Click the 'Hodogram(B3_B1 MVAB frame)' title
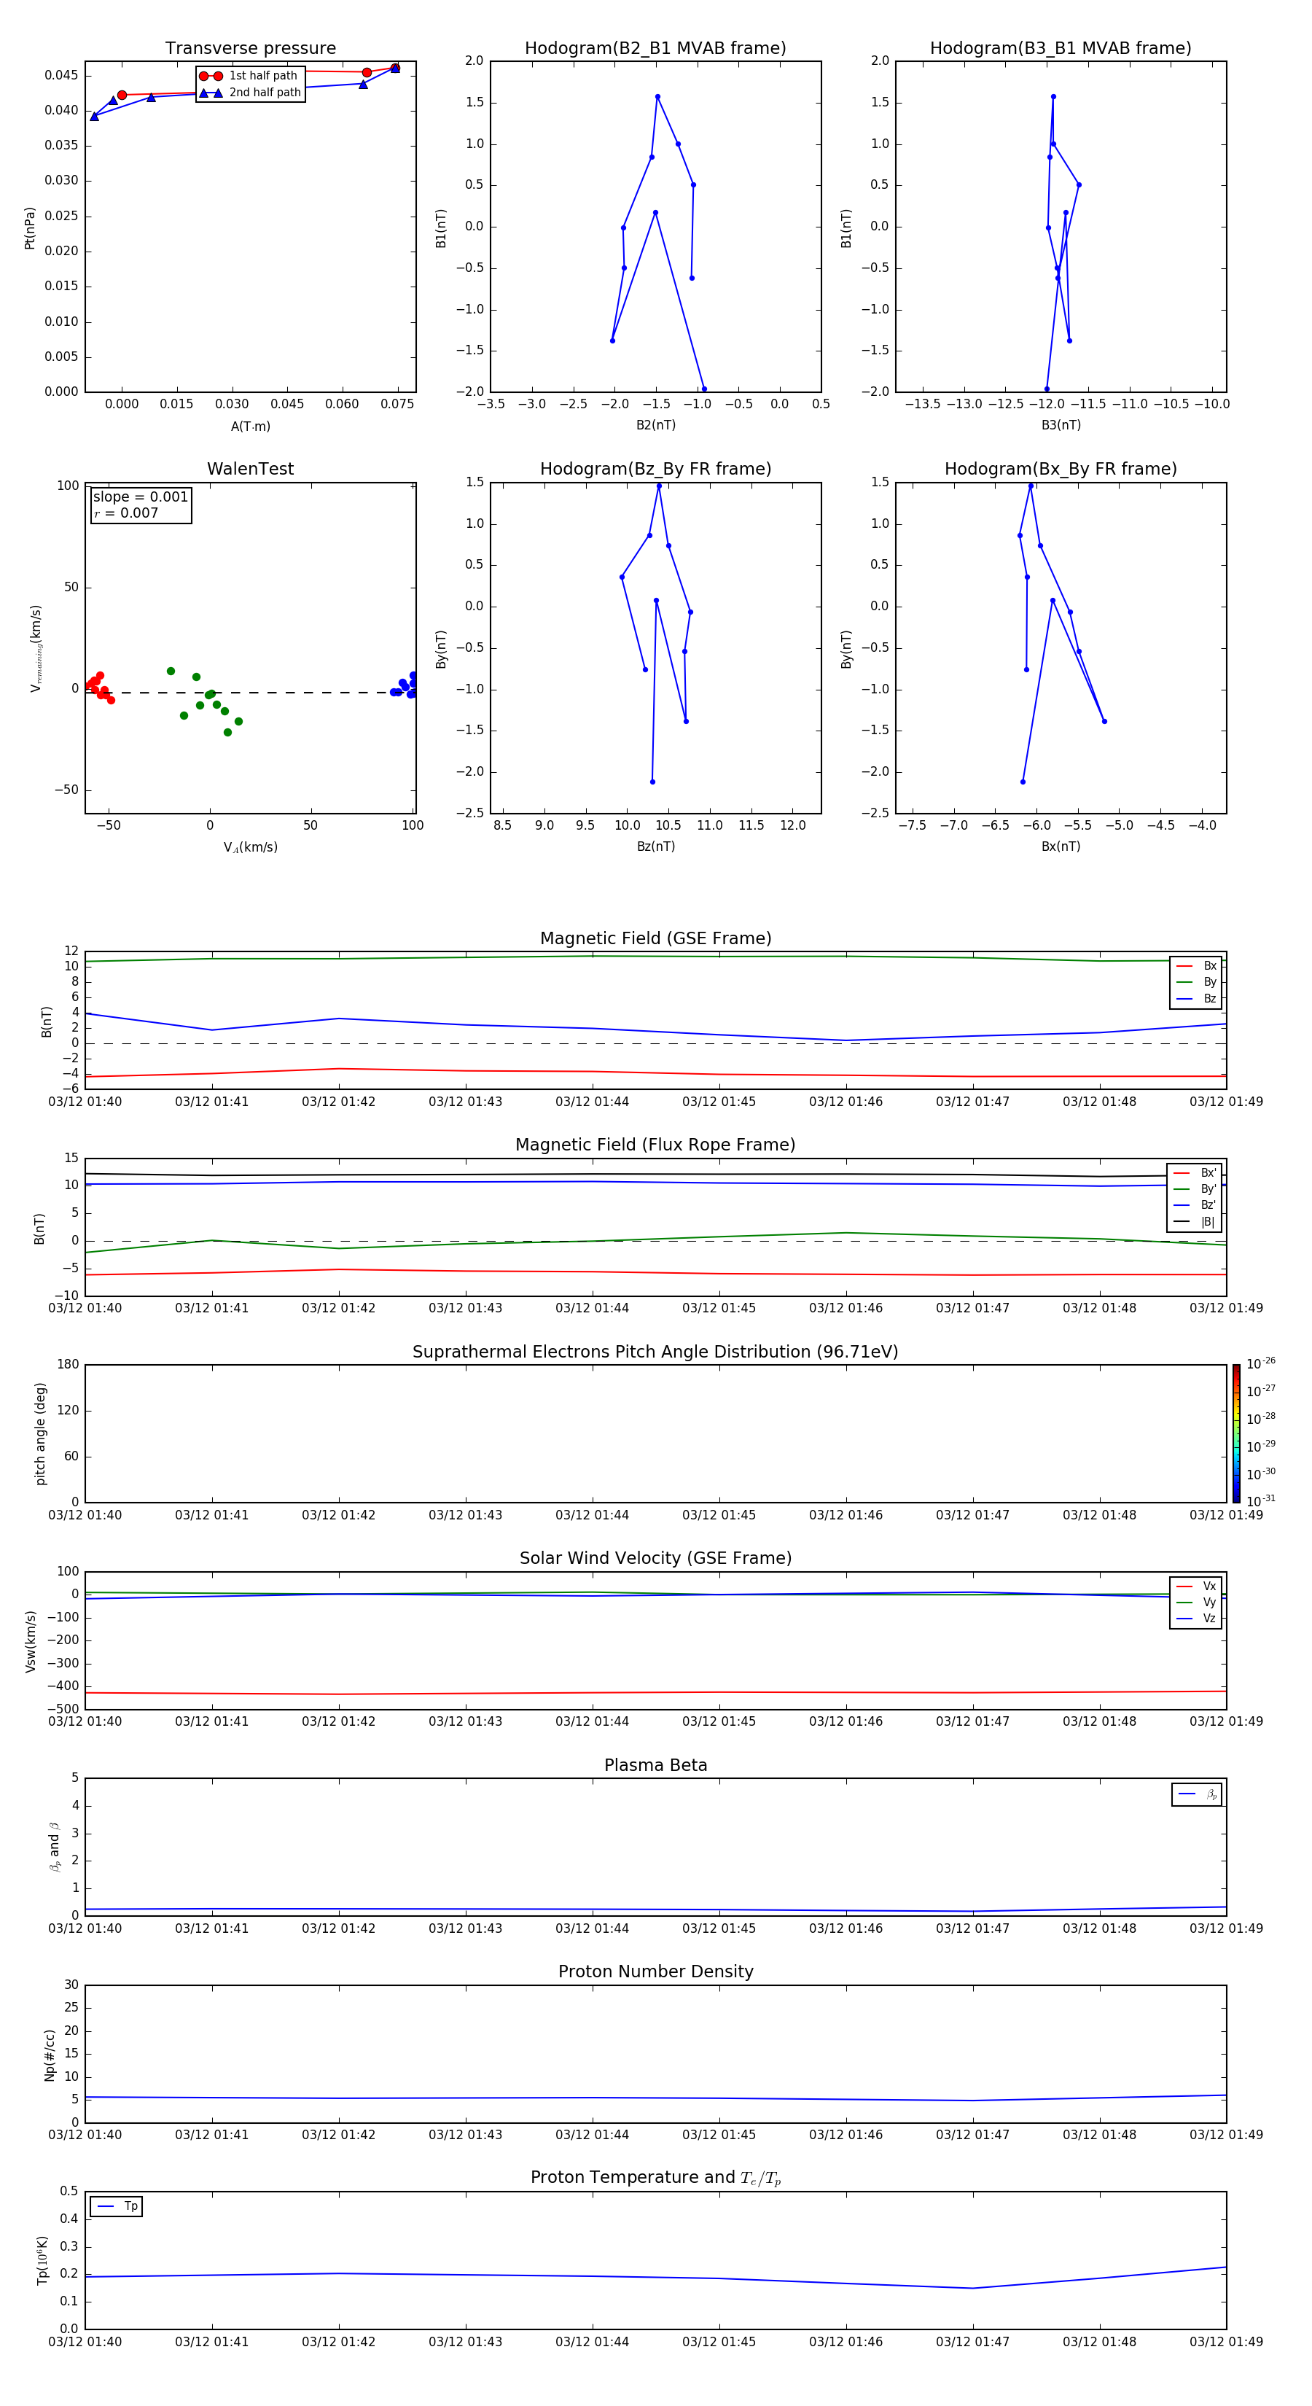 [x=1061, y=49]
